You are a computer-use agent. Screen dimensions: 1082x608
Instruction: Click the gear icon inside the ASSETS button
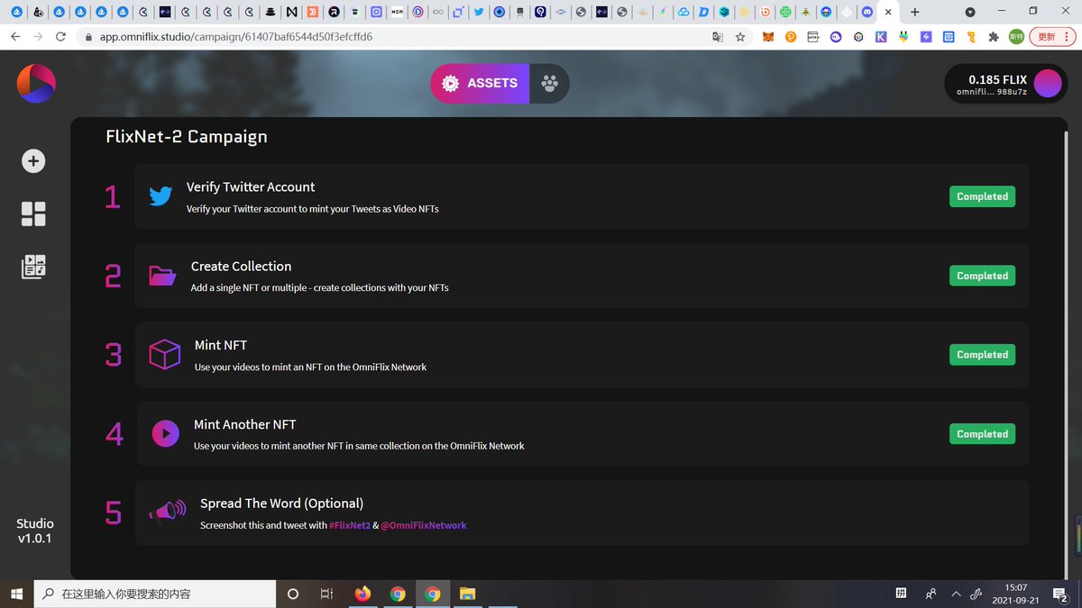(450, 83)
